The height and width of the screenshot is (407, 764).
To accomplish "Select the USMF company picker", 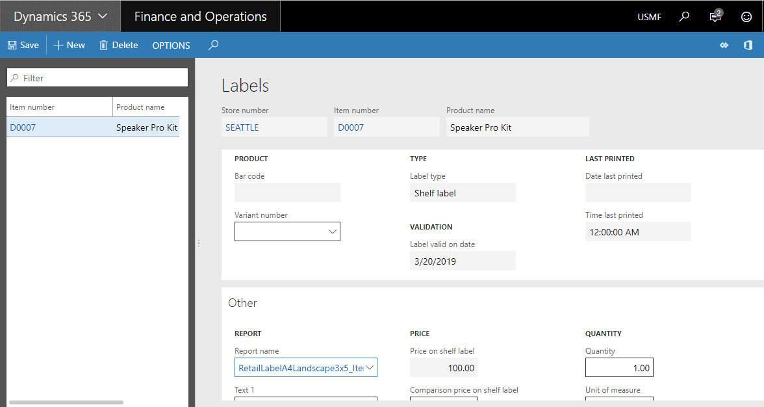I will [x=649, y=17].
